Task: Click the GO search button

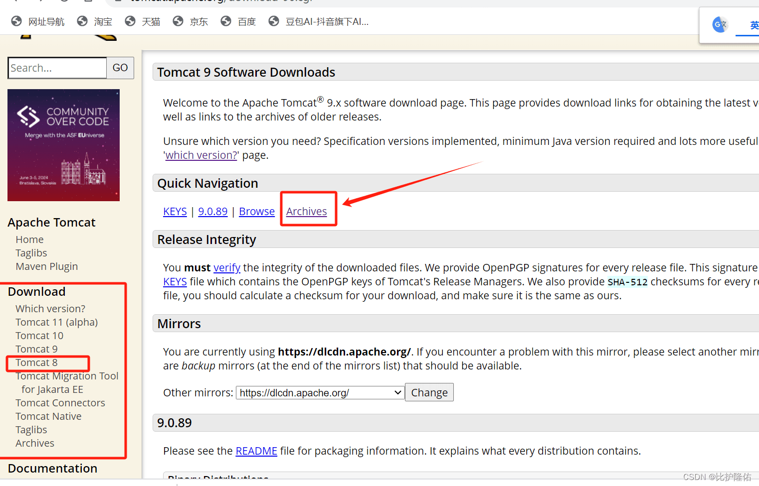Action: 120,68
